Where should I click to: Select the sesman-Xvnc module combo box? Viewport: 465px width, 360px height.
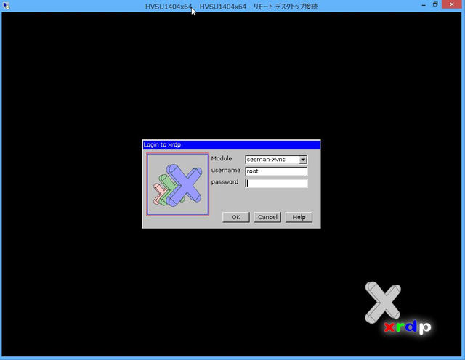point(276,160)
